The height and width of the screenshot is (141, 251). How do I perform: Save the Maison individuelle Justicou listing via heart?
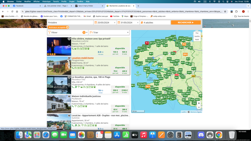point(69,96)
